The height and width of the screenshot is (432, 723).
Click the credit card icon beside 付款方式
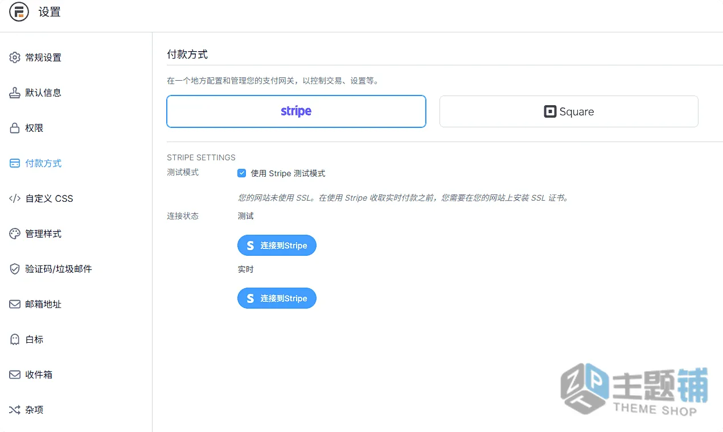click(x=15, y=163)
